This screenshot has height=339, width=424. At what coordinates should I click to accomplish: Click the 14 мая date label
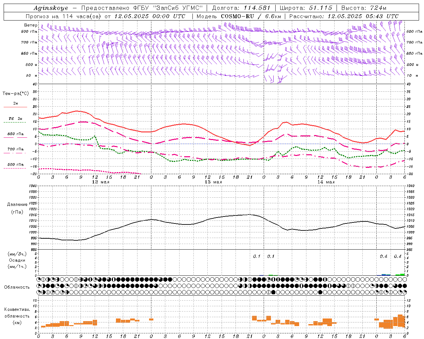click(326, 182)
